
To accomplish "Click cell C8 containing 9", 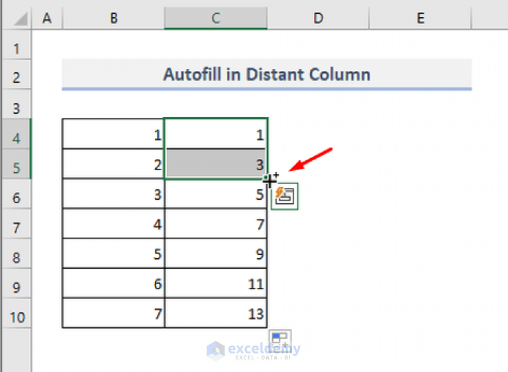I will click(216, 253).
